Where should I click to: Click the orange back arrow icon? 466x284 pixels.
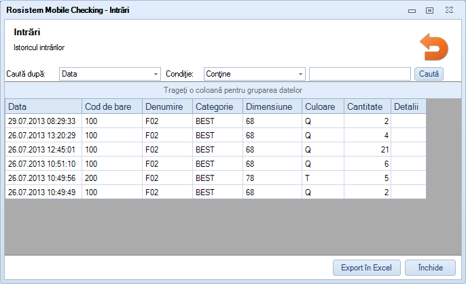tap(434, 49)
